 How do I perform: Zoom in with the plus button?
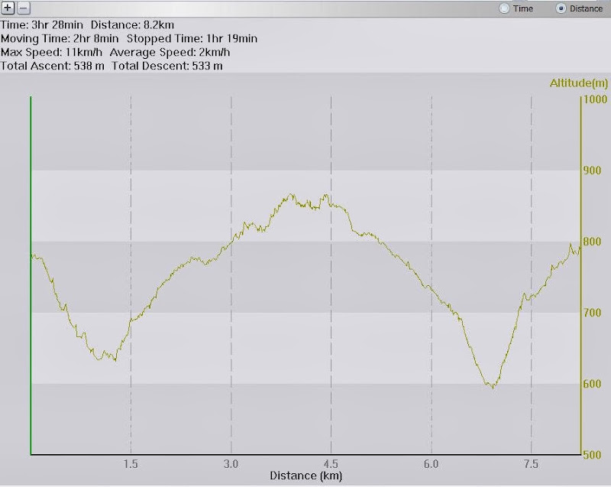tap(8, 8)
